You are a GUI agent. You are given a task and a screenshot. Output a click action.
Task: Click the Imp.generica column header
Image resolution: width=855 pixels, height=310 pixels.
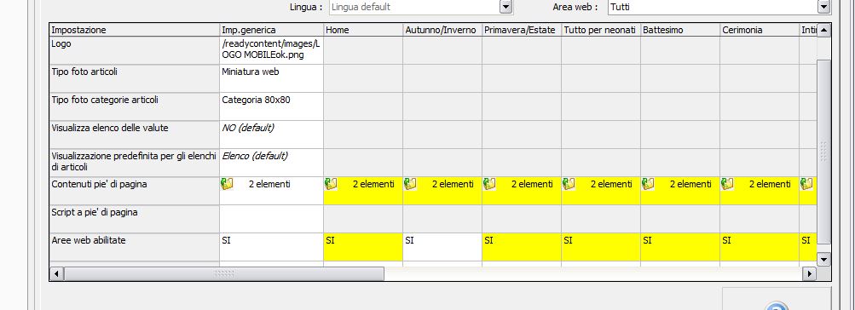click(272, 30)
